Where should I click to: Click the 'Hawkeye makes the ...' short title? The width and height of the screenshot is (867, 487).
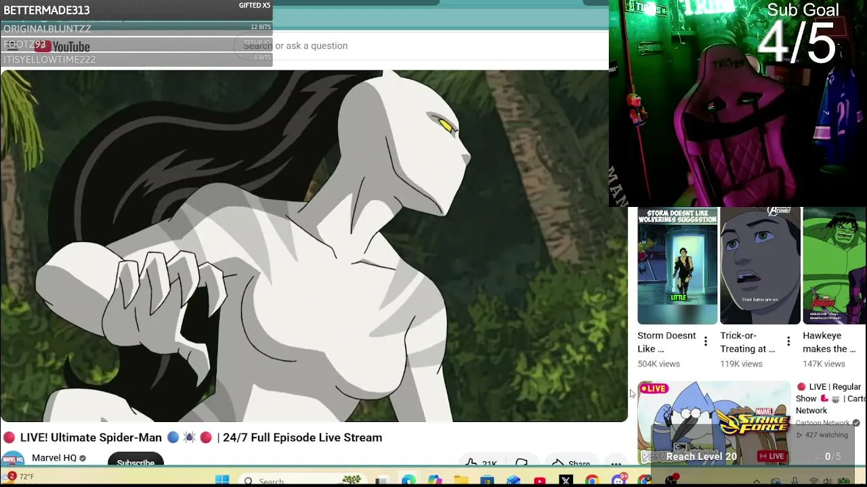click(x=829, y=342)
